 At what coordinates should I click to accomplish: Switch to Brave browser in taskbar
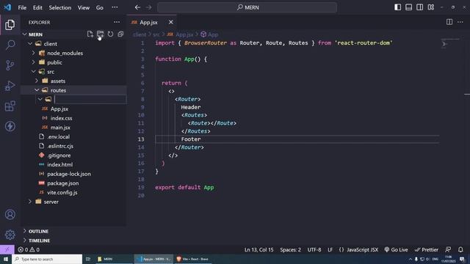[x=193, y=259]
